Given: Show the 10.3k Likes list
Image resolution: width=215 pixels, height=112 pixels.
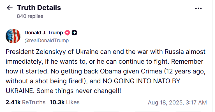Looking at the screenshot, I should pos(64,102).
